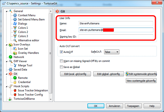The width and height of the screenshot is (164, 112).
Task: Collapse the Icon Overlays tree node
Action: [7, 45]
